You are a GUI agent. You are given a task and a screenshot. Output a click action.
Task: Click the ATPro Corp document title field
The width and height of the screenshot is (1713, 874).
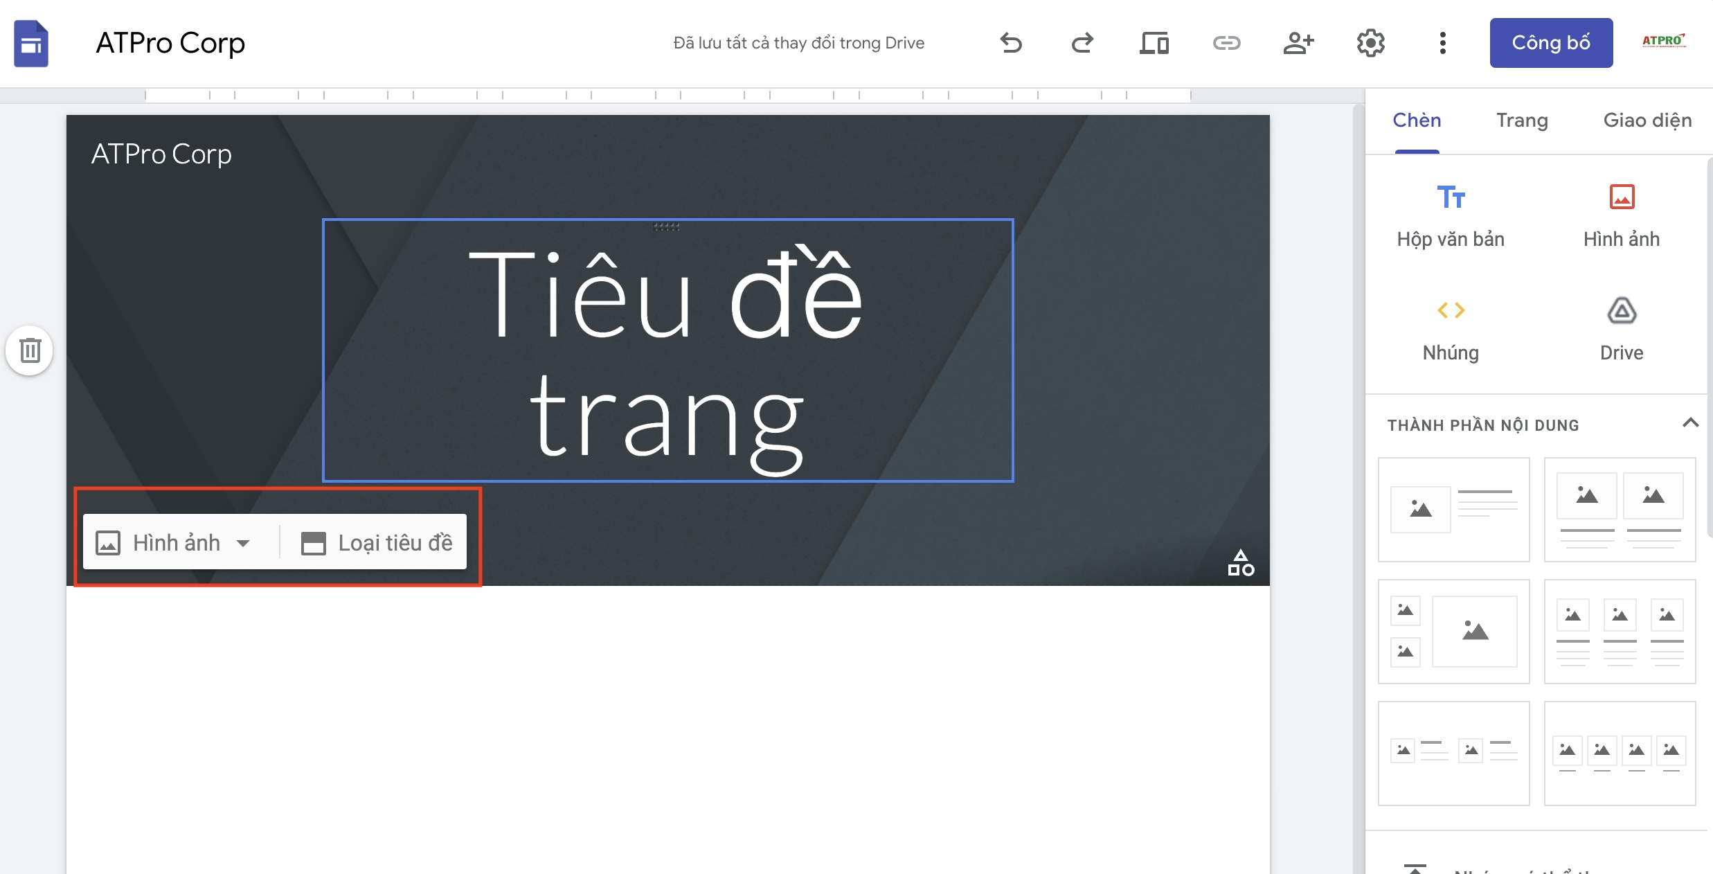pyautogui.click(x=170, y=43)
